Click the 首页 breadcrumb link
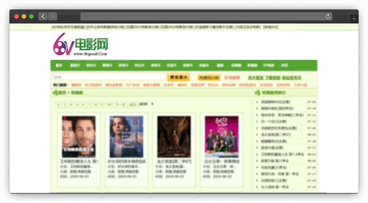Viewport: 368px width, 203px height. 62,93
